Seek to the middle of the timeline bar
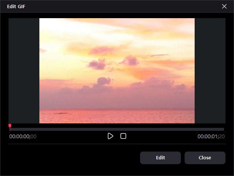 117,129
